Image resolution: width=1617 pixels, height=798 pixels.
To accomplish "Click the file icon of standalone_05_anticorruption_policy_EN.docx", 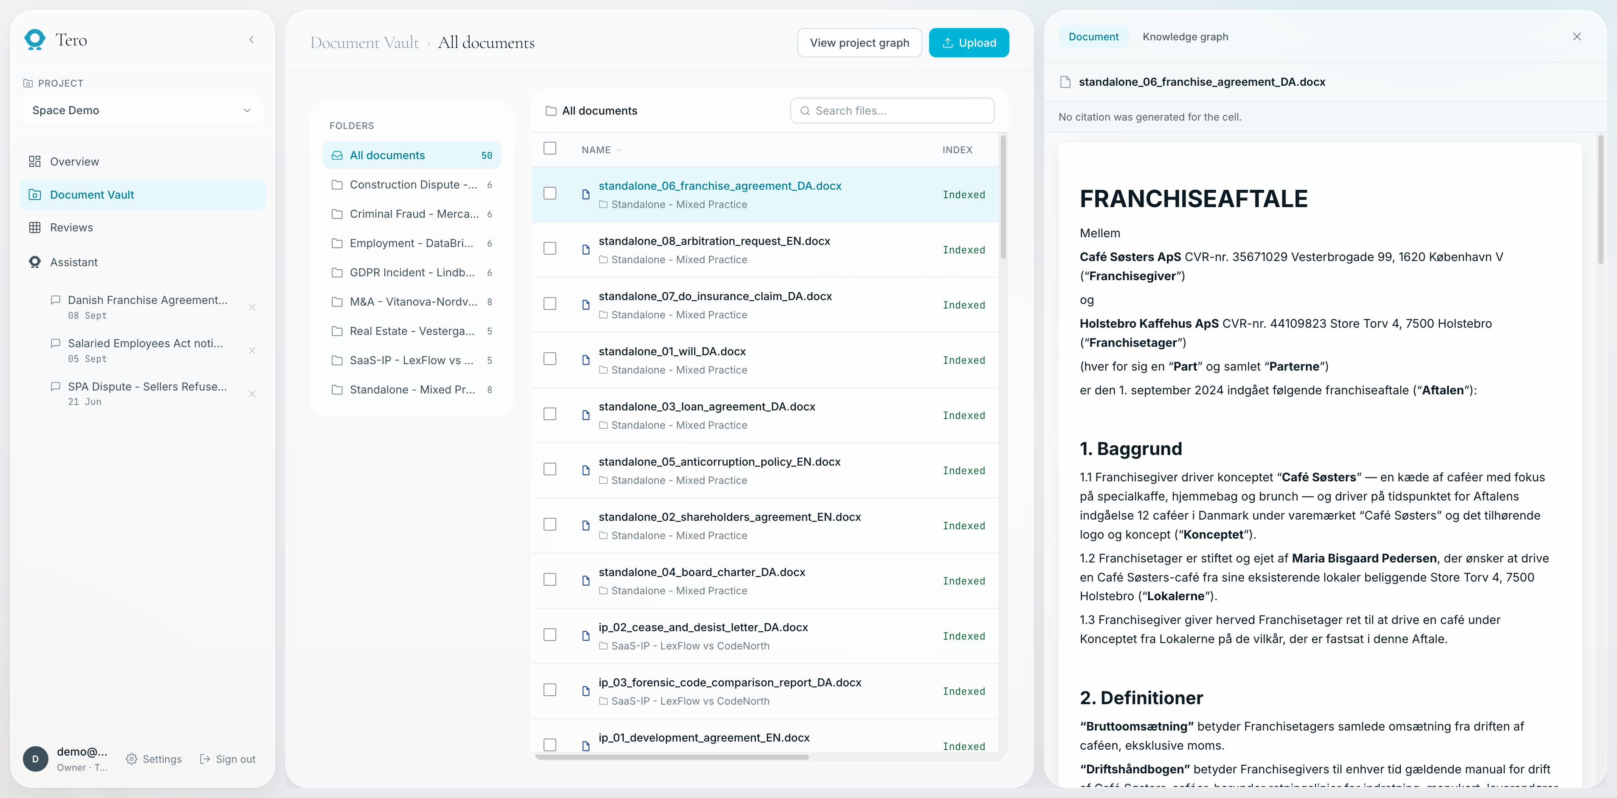I will pyautogui.click(x=586, y=470).
